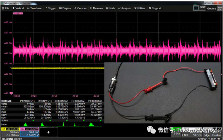Click the grid layout icon
The width and height of the screenshot is (223, 140).
(196, 8)
